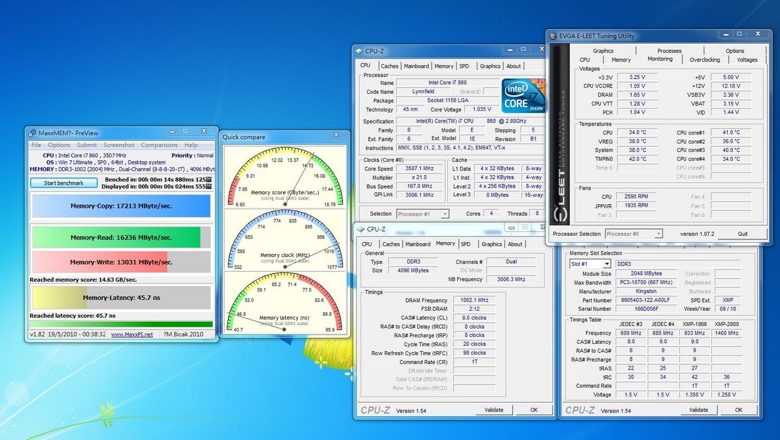Click the Reached memory score 14.63 GB/sec text
This screenshot has height=440, width=780.
[83, 280]
